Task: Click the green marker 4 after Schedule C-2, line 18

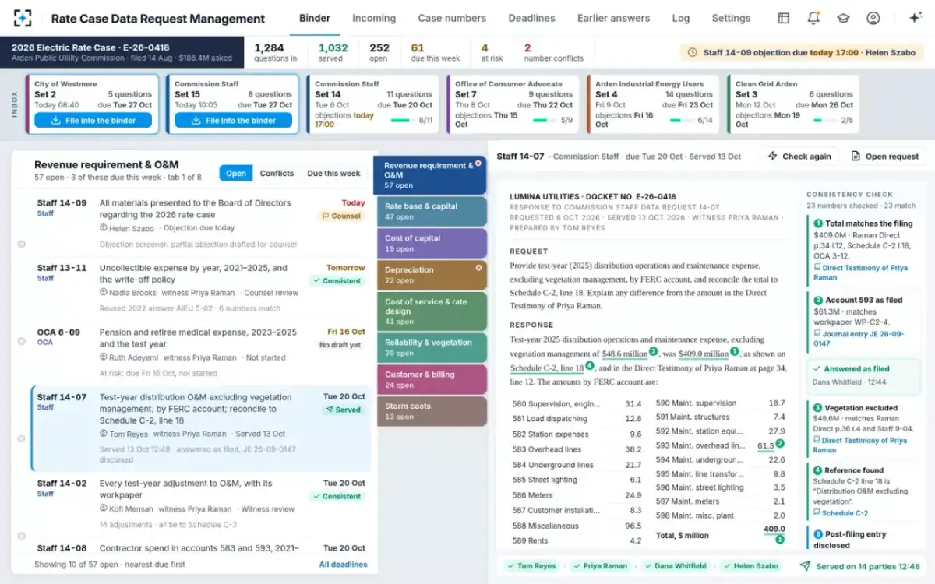Action: [x=590, y=365]
